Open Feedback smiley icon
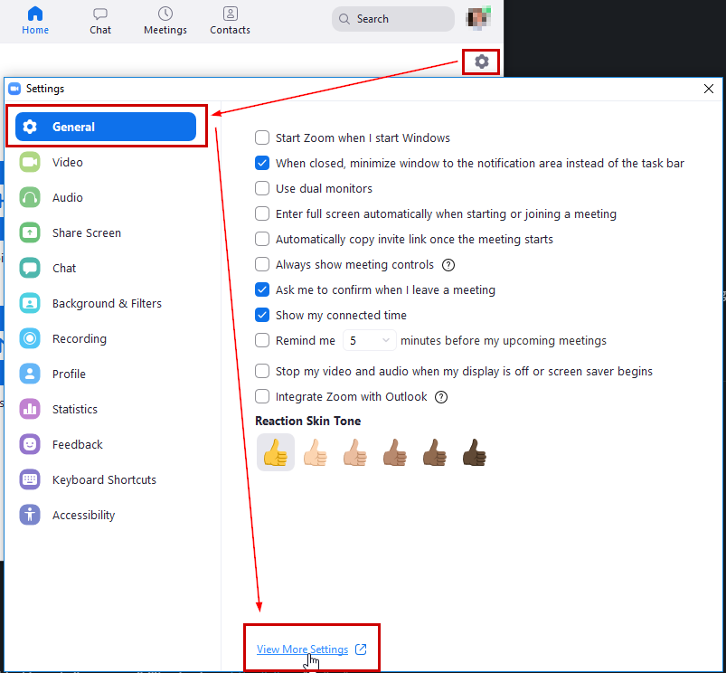The image size is (726, 673). [30, 444]
